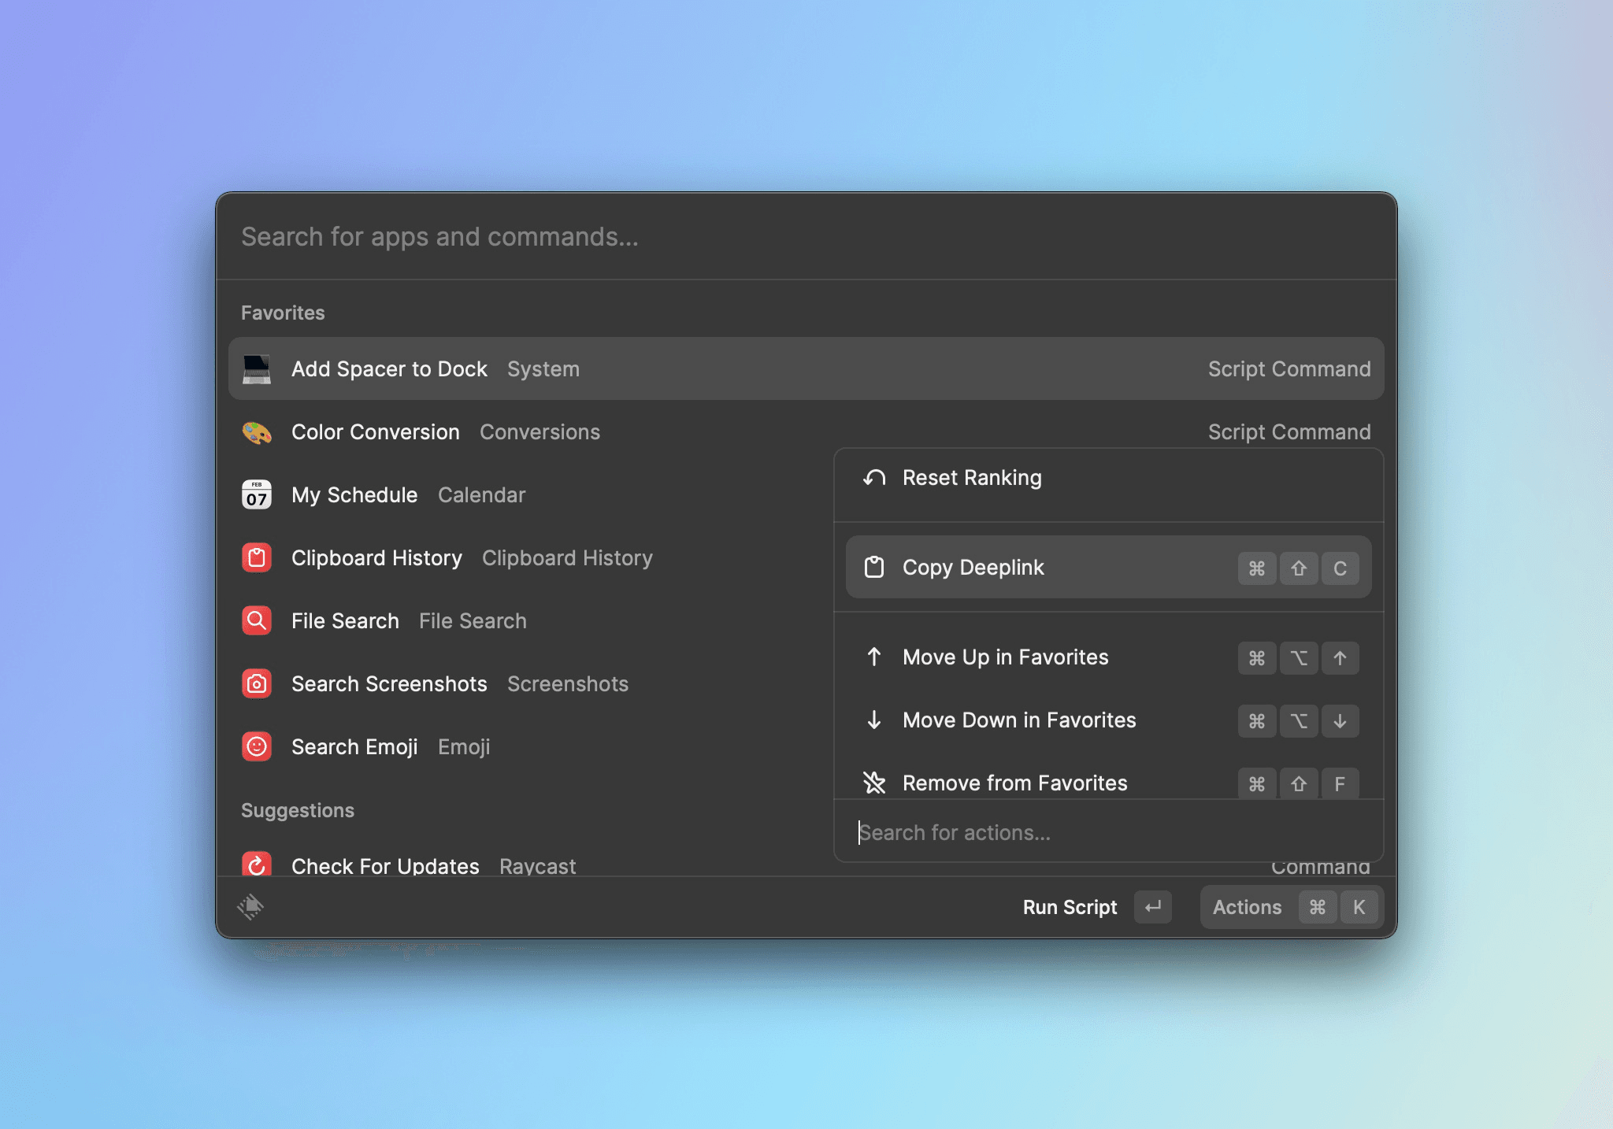
Task: Click the My Schedule calendar icon
Action: click(257, 495)
